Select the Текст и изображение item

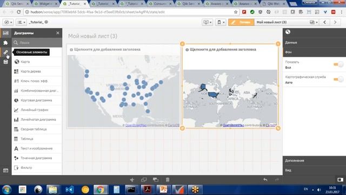pyautogui.click(x=37, y=148)
